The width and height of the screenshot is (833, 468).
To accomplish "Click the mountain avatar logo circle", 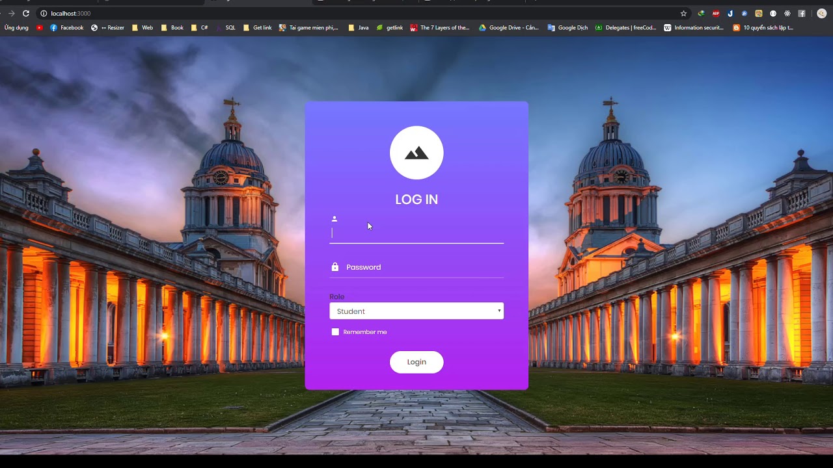I will 416,153.
